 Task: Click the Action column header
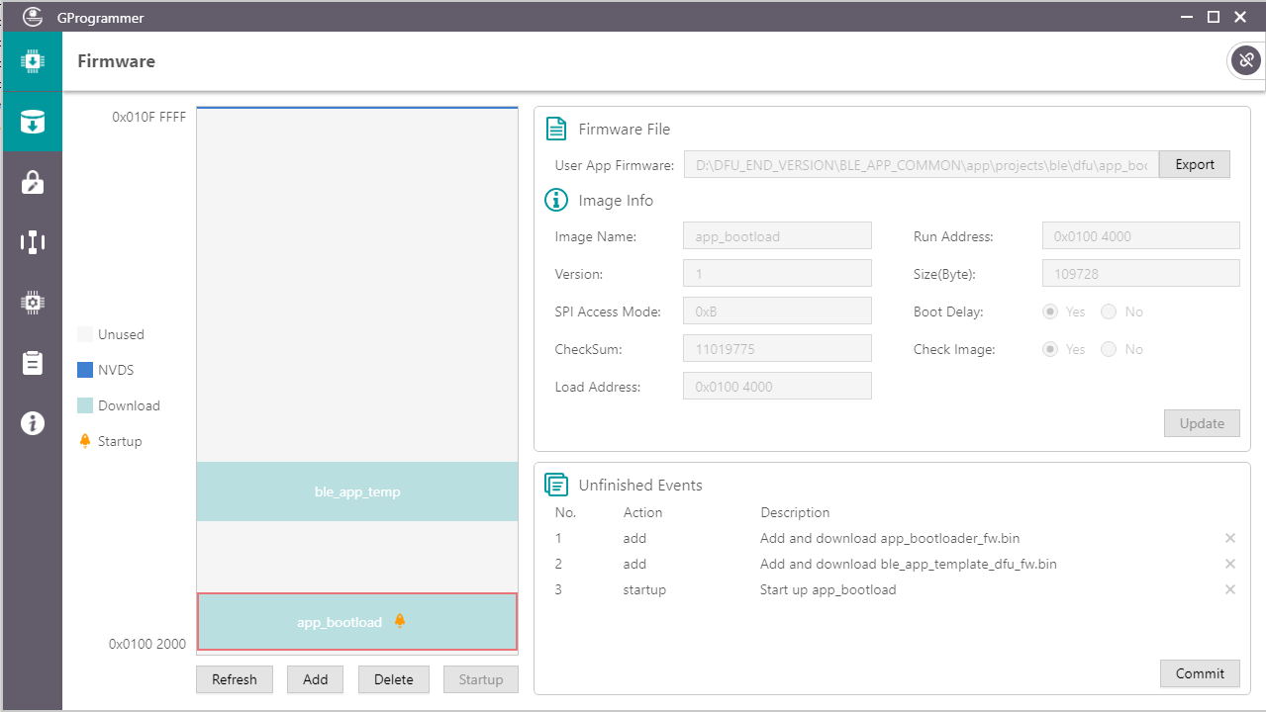coord(642,512)
